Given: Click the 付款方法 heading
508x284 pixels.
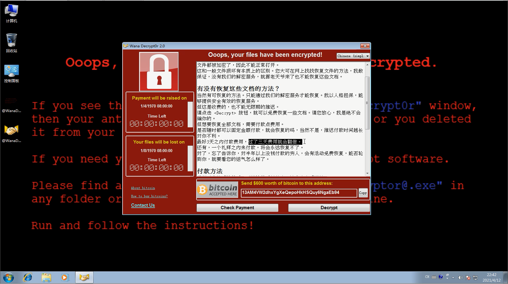Looking at the screenshot, I should pos(210,171).
